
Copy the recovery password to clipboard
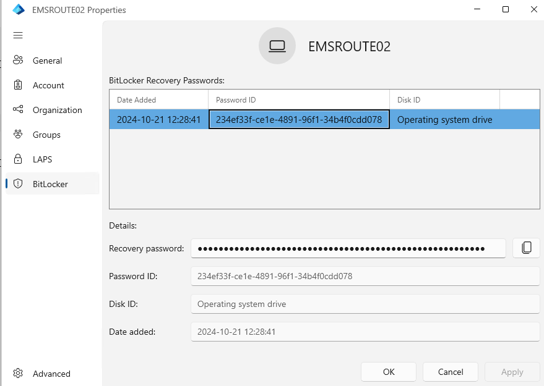pos(526,248)
